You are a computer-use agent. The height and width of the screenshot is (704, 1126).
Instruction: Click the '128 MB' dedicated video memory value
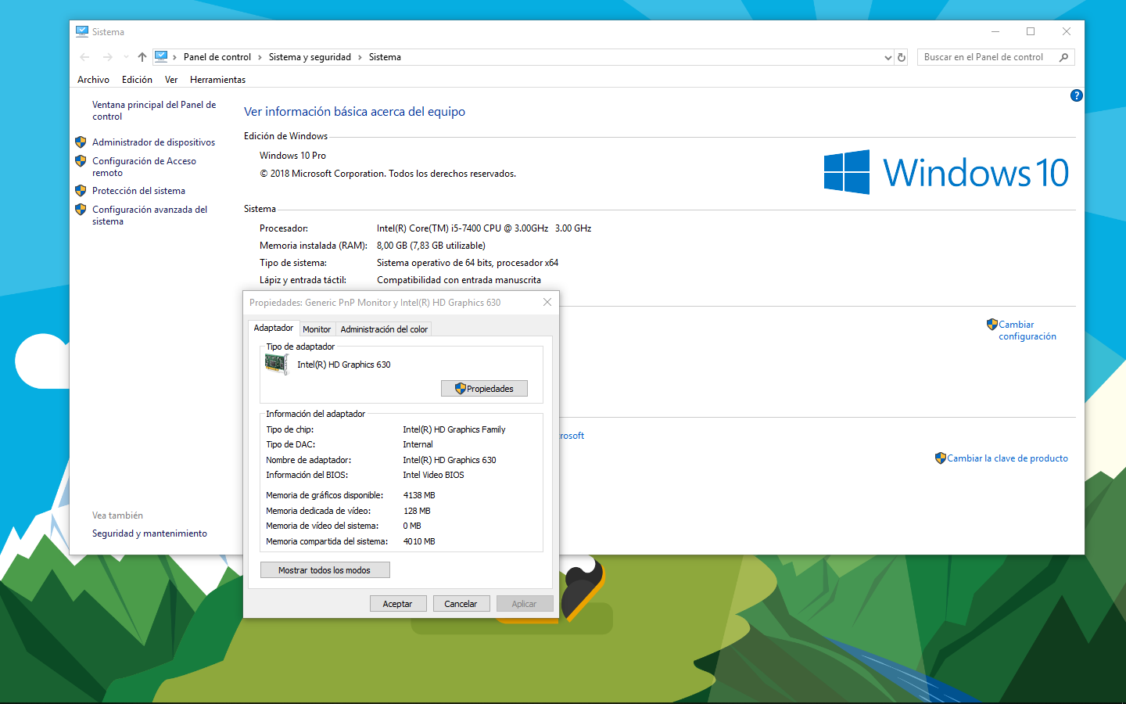tap(417, 511)
